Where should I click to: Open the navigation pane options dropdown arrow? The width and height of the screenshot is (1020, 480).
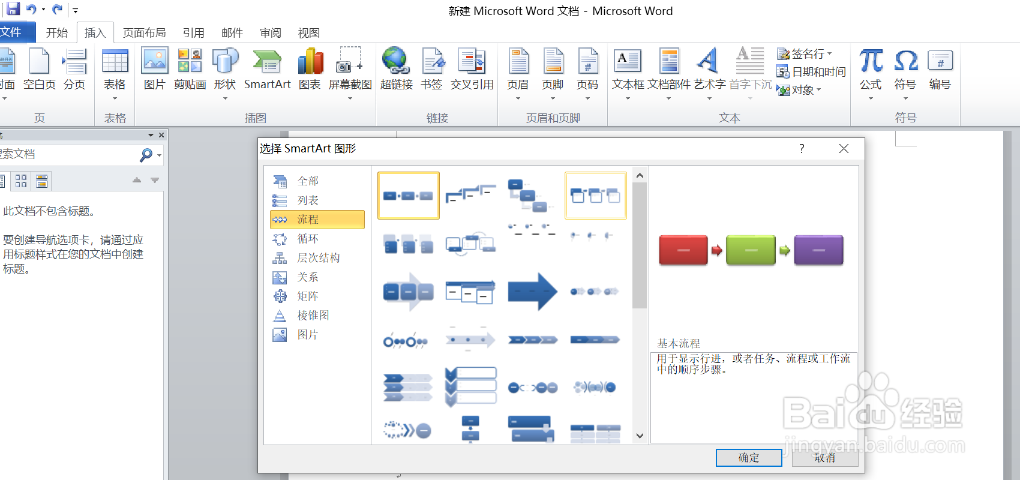pos(151,136)
